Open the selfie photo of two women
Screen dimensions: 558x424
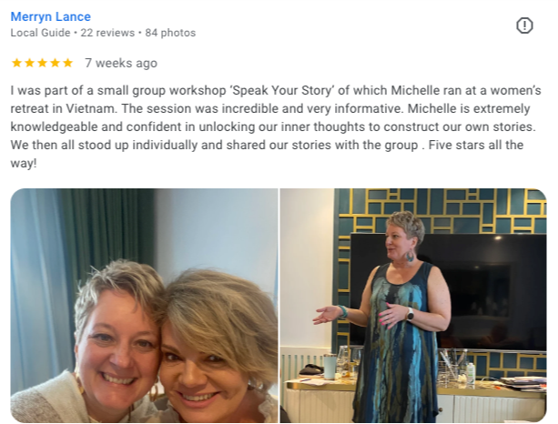[x=144, y=306]
